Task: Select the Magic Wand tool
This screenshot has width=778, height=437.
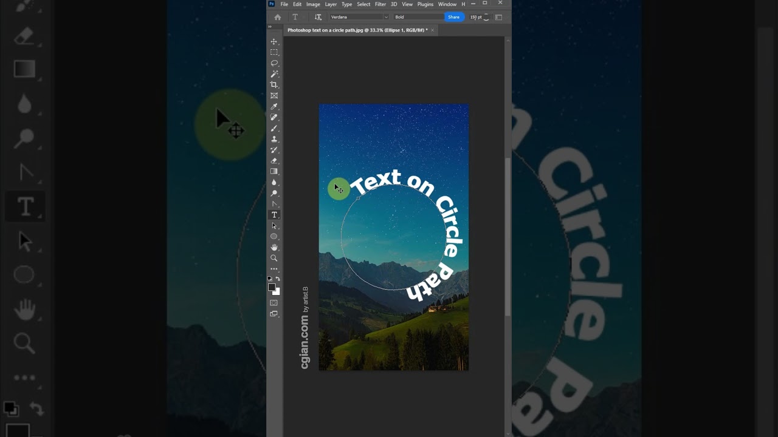Action: tap(274, 74)
